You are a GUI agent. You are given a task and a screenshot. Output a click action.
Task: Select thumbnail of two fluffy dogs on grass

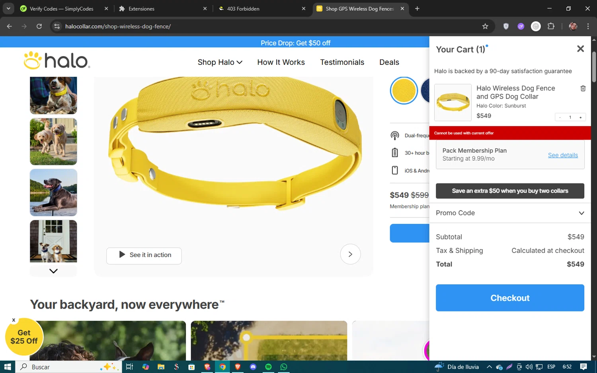[53, 142]
